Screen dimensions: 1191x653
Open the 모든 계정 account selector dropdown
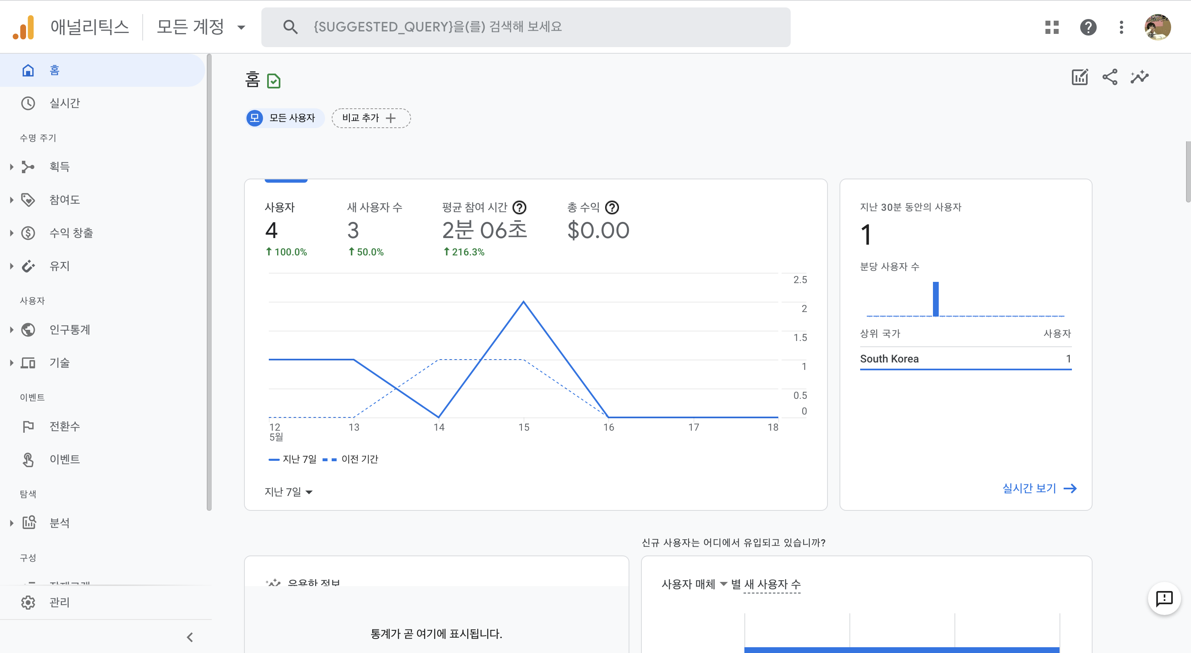201,27
